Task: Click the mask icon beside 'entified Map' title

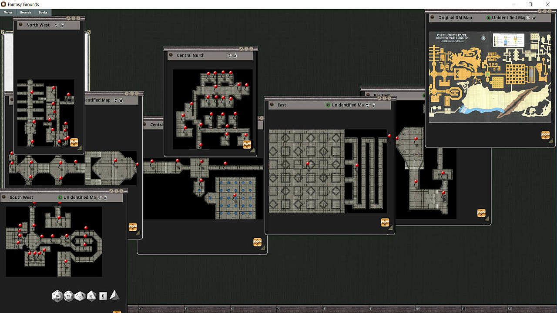Action: click(x=115, y=100)
